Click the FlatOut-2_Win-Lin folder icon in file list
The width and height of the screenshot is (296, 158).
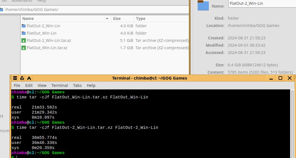click(23, 26)
